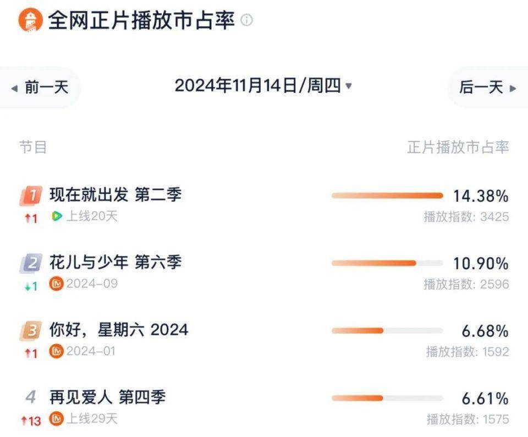Click the 节目 column header

(33, 147)
